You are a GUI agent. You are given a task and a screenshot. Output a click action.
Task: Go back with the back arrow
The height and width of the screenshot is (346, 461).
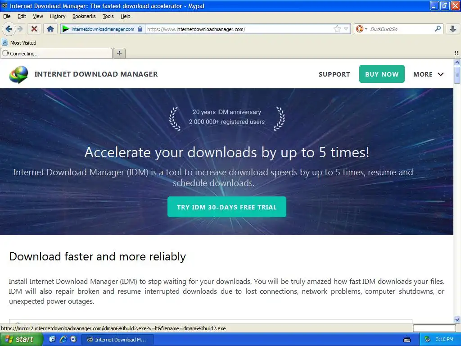9,29
